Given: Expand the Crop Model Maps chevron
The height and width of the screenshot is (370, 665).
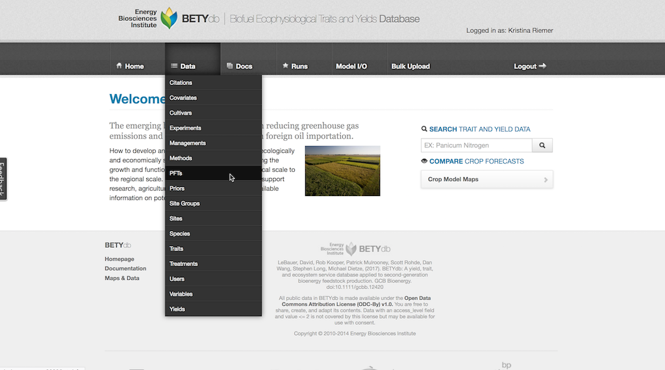Looking at the screenshot, I should [x=546, y=180].
